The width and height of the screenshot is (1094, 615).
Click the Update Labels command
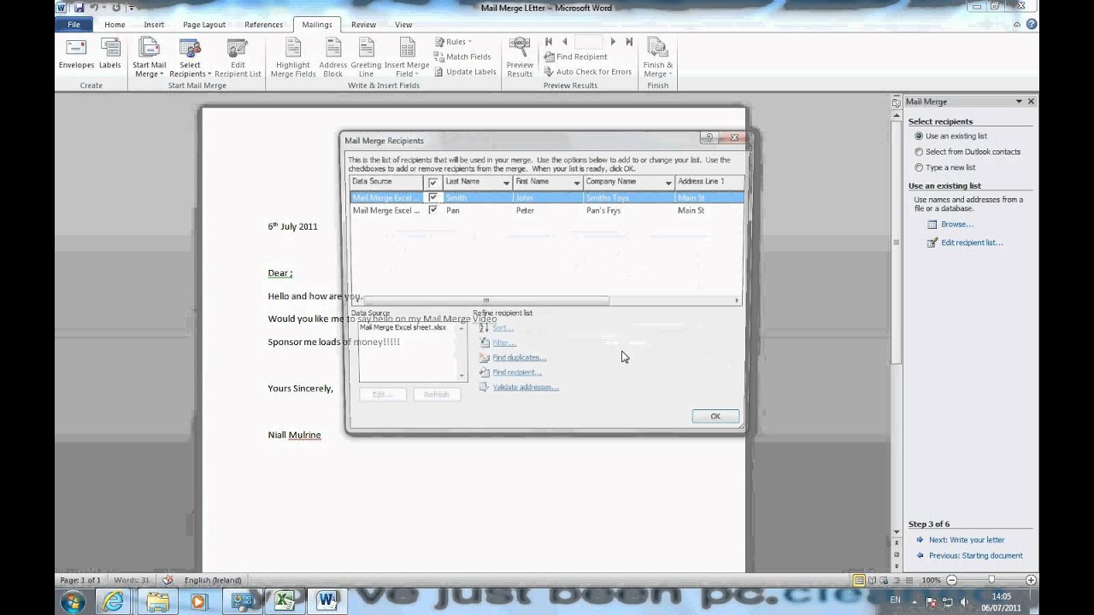[465, 72]
